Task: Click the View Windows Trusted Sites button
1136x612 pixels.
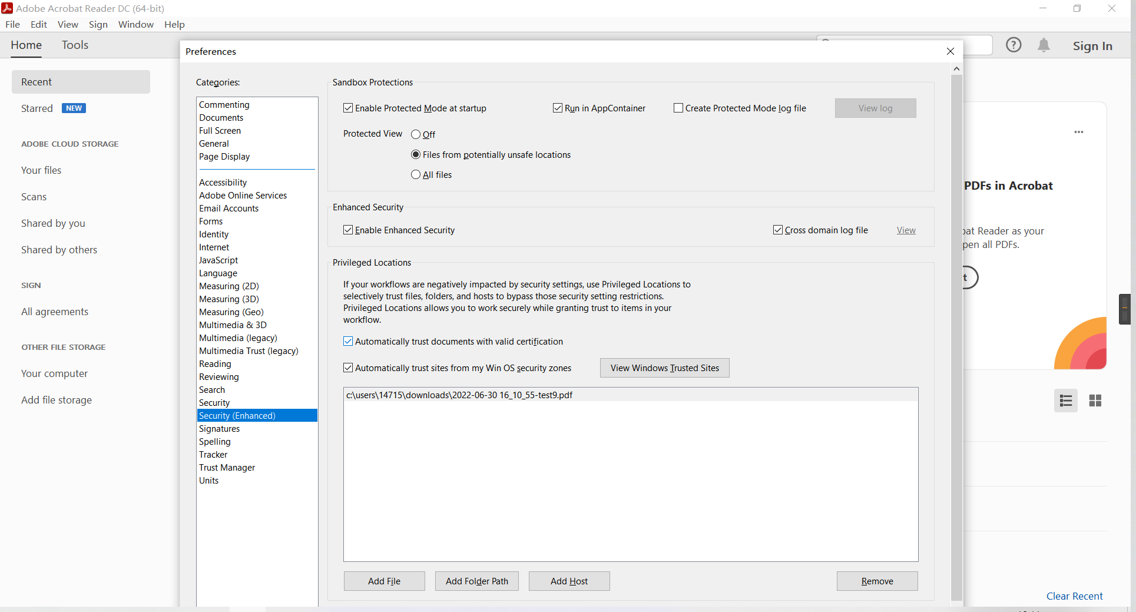Action: tap(664, 368)
